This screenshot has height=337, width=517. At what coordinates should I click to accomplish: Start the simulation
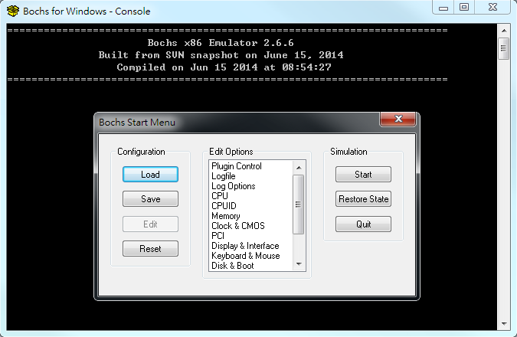pyautogui.click(x=363, y=174)
